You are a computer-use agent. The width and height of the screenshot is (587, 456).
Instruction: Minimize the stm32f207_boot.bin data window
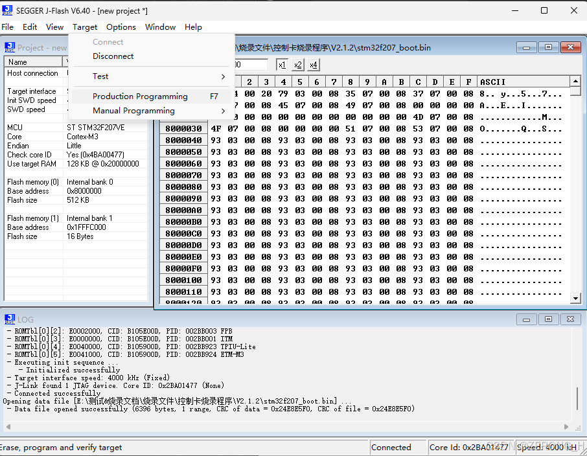pos(526,47)
